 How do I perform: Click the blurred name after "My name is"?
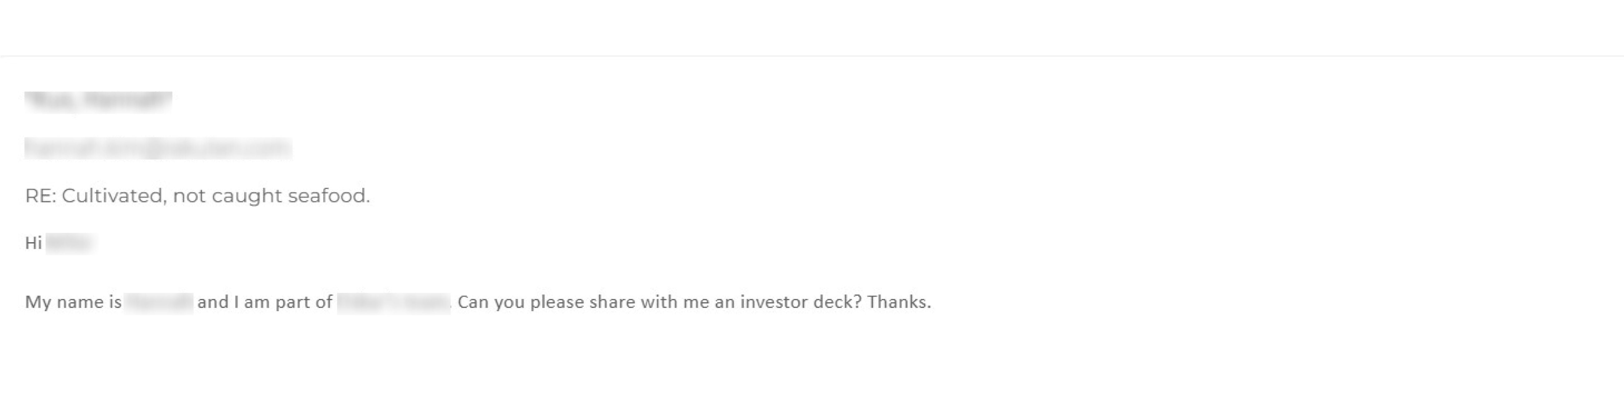[x=158, y=302]
